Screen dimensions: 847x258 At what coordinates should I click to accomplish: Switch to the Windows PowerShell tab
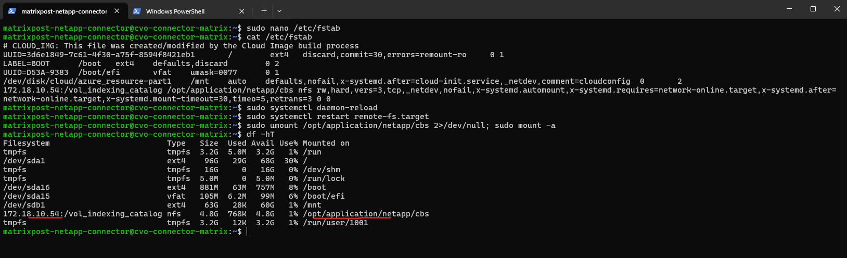tap(175, 11)
